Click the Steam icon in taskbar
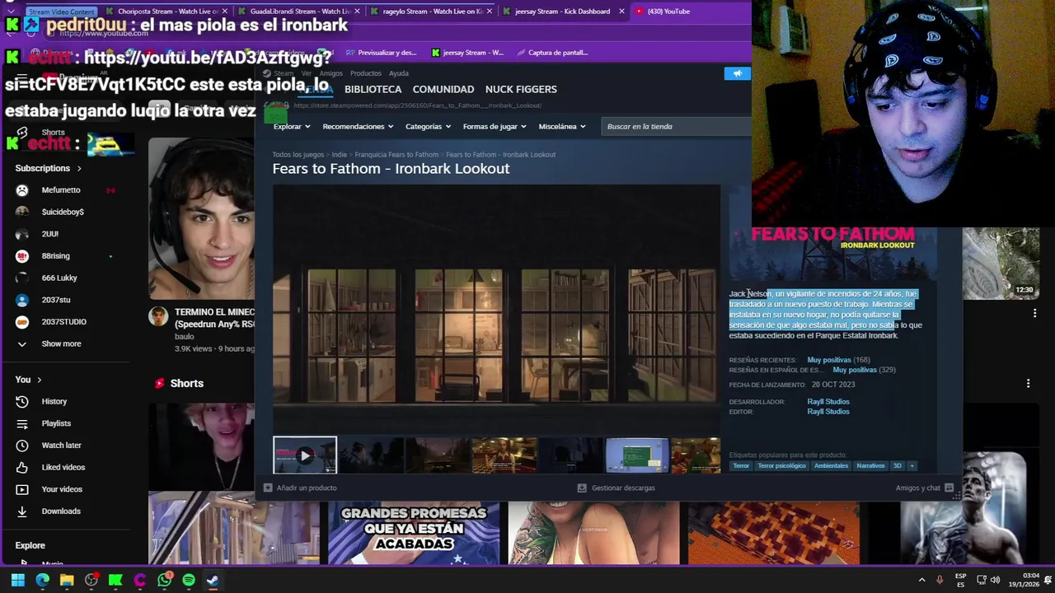 [213, 580]
